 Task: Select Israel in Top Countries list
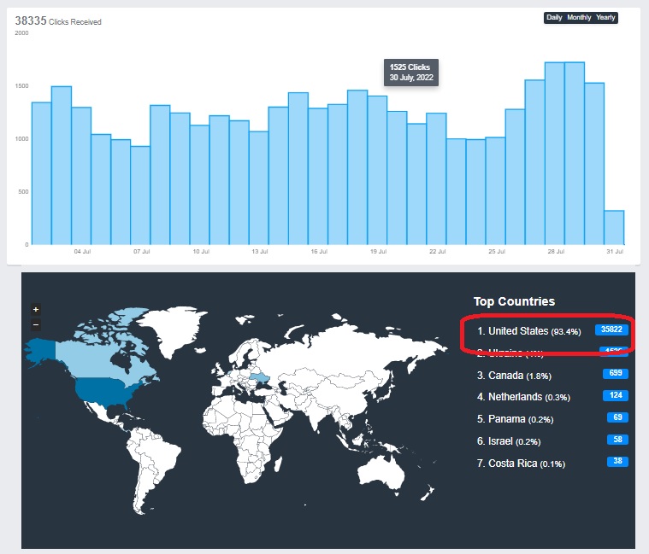516,441
